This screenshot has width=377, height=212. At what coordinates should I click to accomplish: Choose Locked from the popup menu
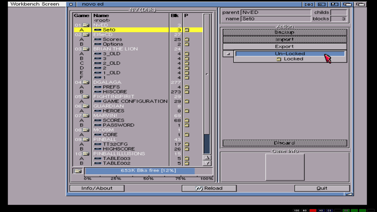[290, 59]
